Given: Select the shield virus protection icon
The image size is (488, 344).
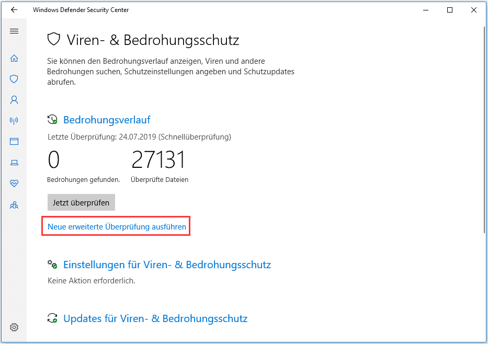Looking at the screenshot, I should click(14, 79).
